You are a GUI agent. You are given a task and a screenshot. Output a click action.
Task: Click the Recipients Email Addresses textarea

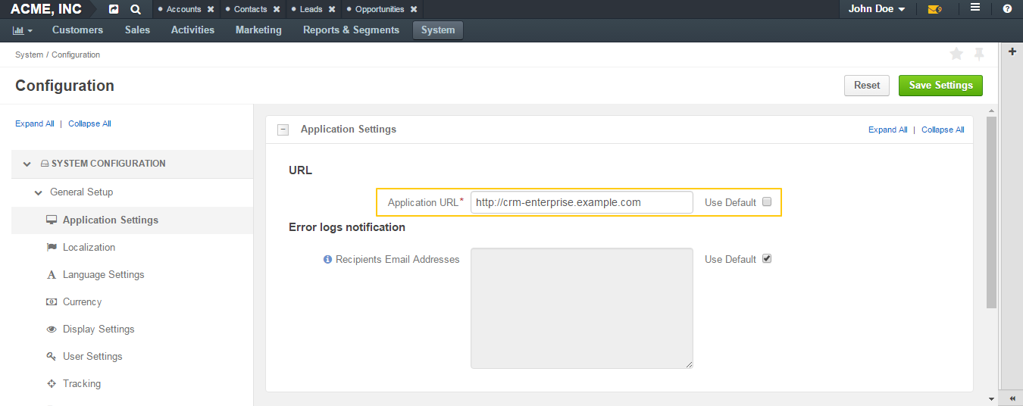point(581,308)
